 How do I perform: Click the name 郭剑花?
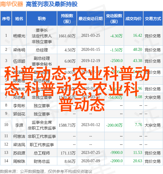point(19,114)
